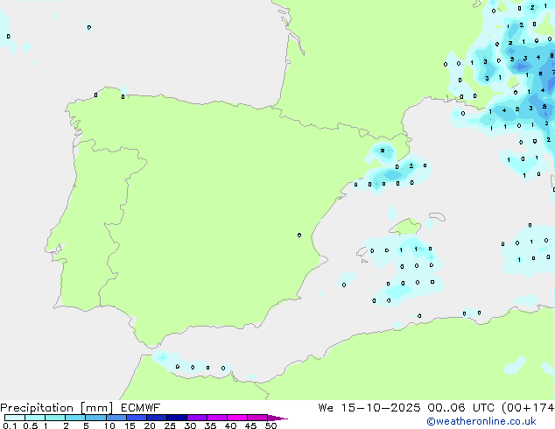
Task: Select the 20–25 mm dark navy swatch
Action: tap(159, 418)
